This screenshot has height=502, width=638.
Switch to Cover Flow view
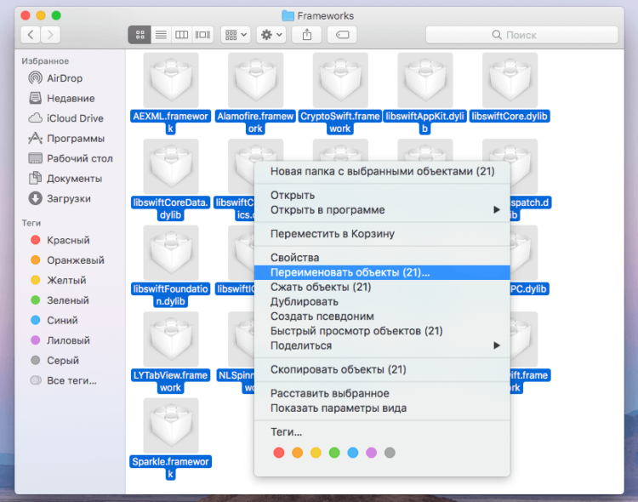(202, 35)
